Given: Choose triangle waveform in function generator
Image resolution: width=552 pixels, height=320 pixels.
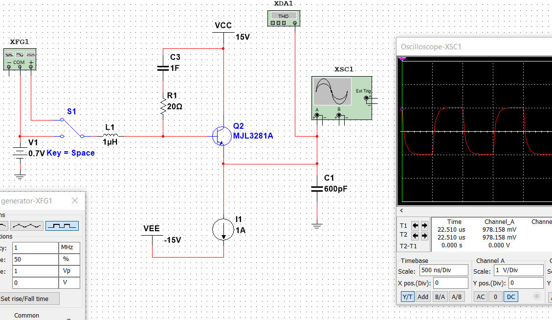Looking at the screenshot, I should click(27, 226).
